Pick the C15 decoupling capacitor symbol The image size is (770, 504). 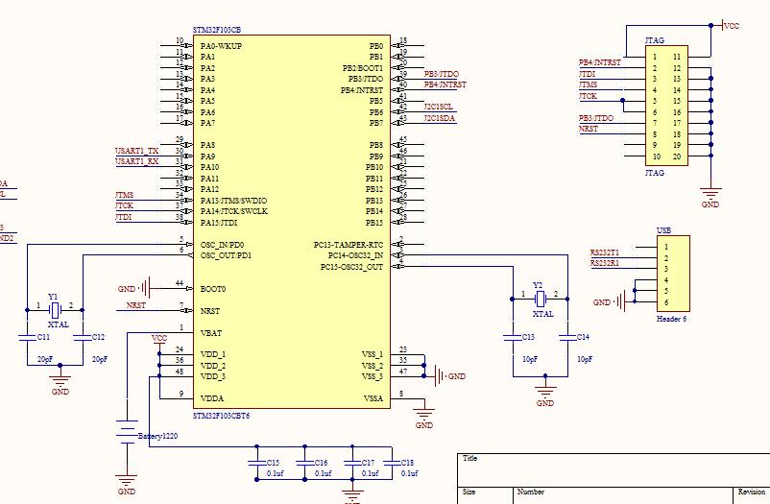(257, 463)
